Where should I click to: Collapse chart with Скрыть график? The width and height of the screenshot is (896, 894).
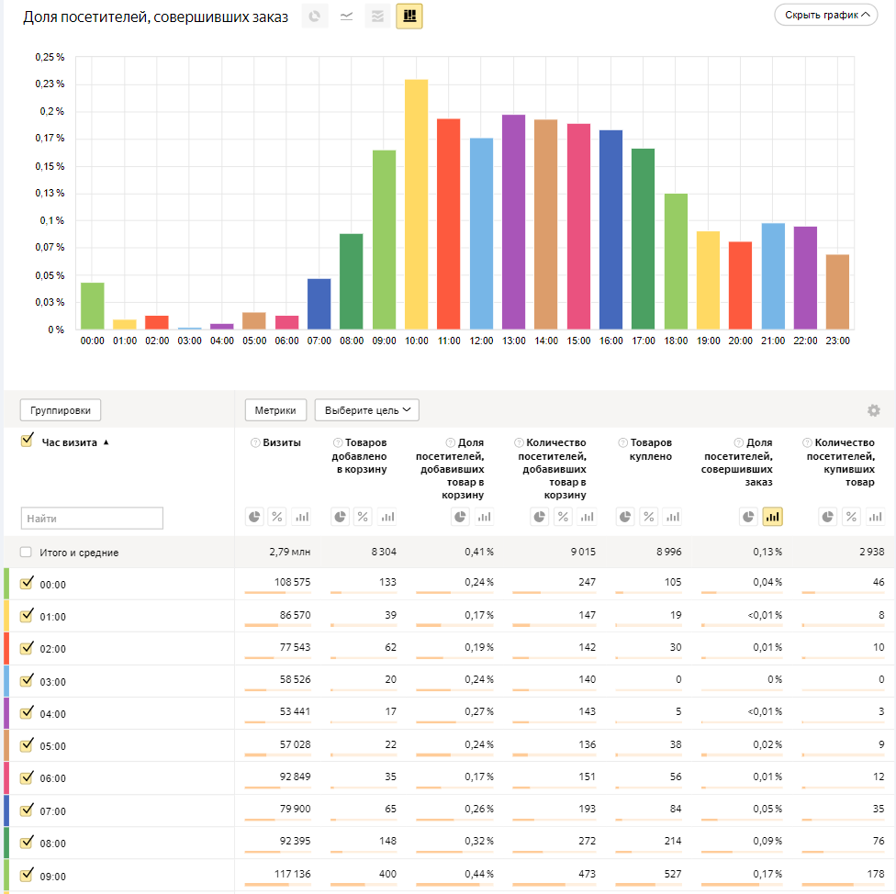pos(824,16)
